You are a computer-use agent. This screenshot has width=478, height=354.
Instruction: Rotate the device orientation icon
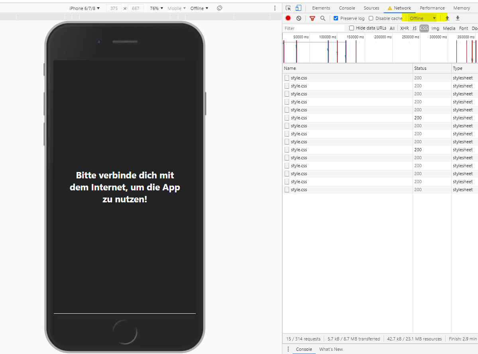220,8
